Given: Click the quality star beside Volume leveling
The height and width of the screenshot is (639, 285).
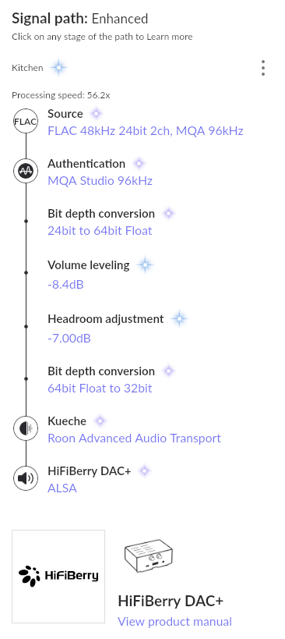Looking at the screenshot, I should 145,265.
